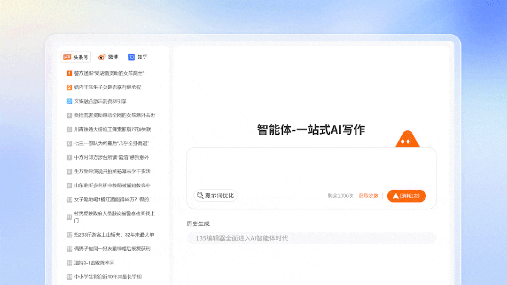This screenshot has height=285, width=507.
Task: Open hot topic 2 婚内非亲生子女是否享有继承权
Action: click(x=107, y=87)
